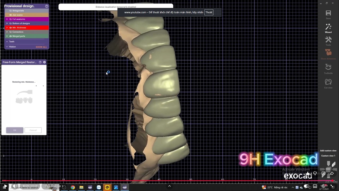Exit fullscreen using the shrink icon
The image size is (339, 191).
coord(333,186)
